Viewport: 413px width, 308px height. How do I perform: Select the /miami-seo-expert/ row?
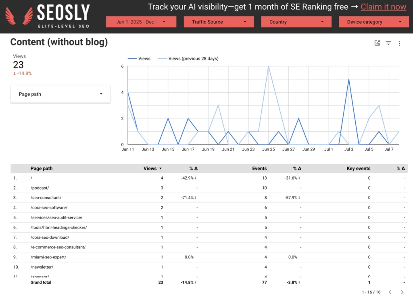[x=209, y=257]
